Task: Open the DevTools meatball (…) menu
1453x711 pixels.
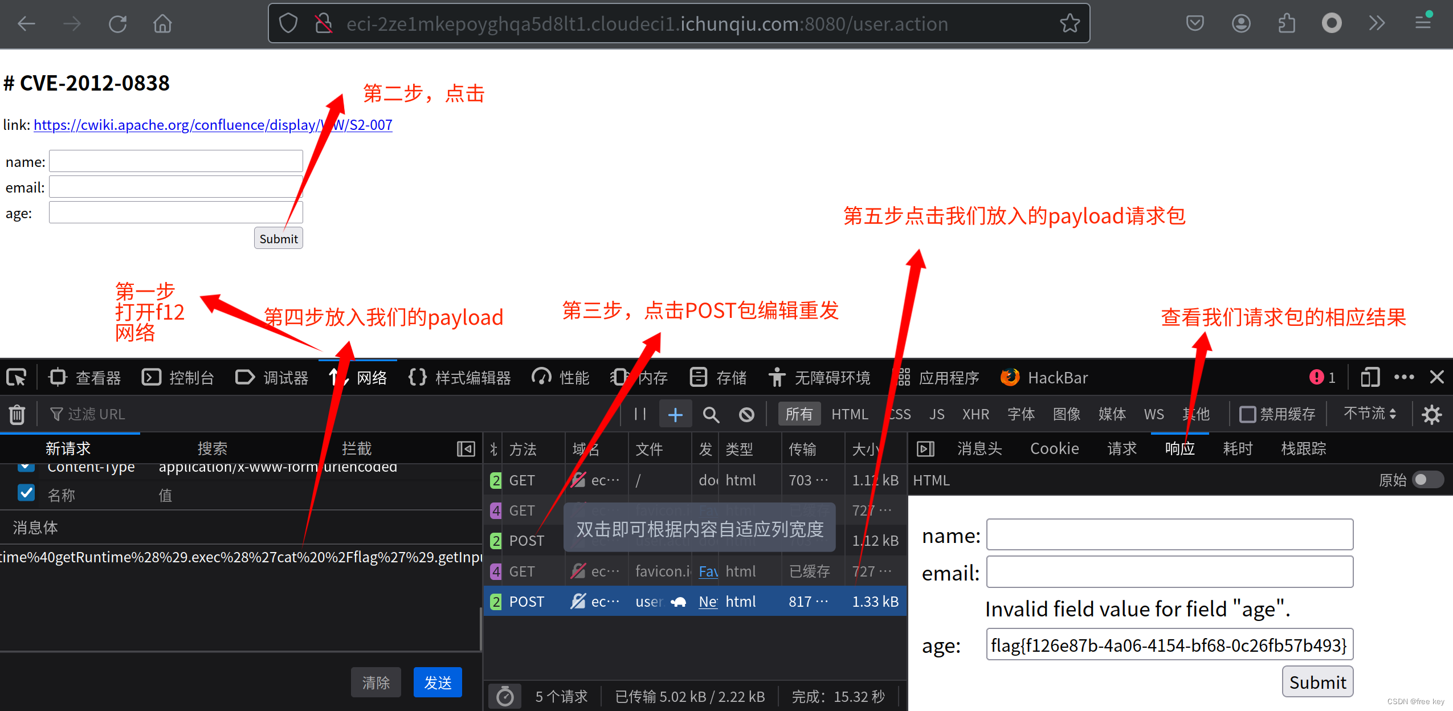Action: point(1403,377)
